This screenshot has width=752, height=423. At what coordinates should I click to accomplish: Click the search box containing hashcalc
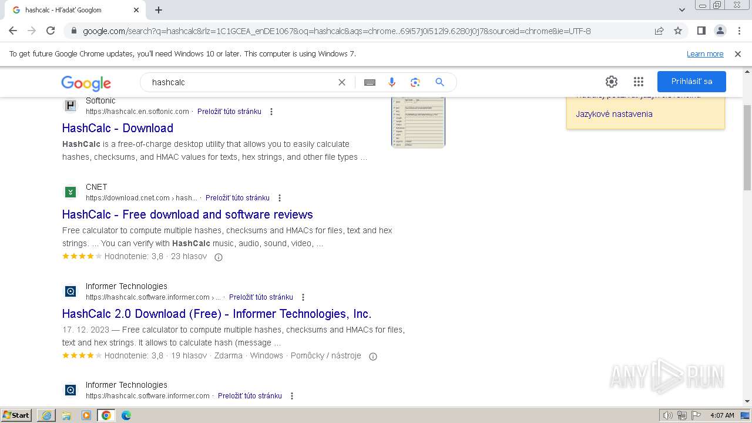click(241, 82)
